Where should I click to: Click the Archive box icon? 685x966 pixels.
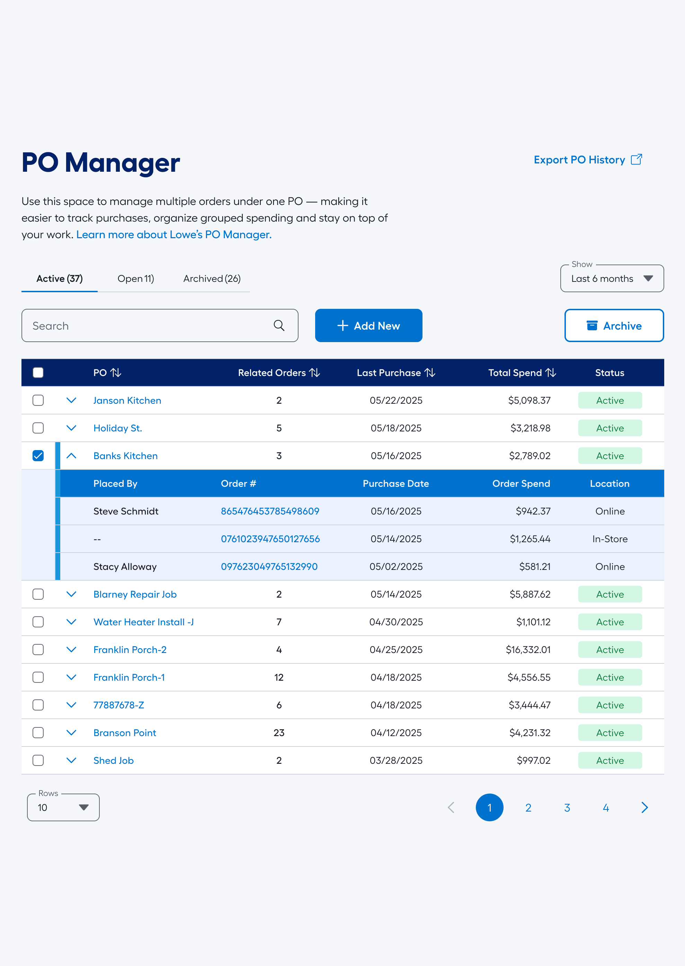[x=592, y=325]
